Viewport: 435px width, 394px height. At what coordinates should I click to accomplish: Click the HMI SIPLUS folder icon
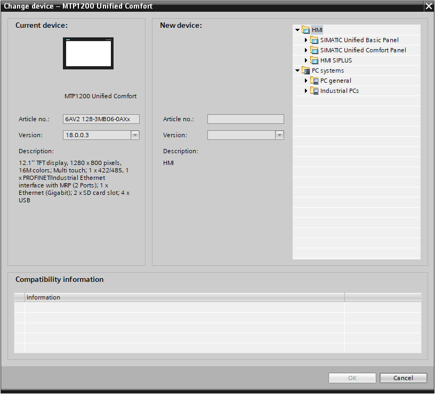[x=315, y=60]
